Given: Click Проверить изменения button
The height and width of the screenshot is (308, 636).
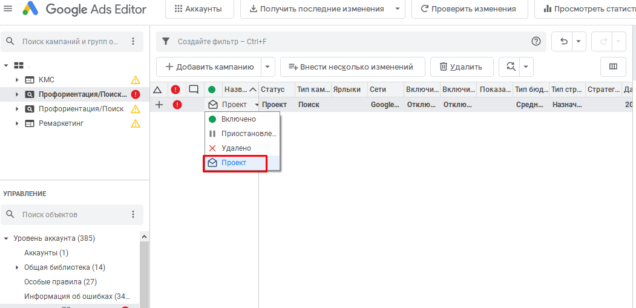Looking at the screenshot, I should (470, 9).
